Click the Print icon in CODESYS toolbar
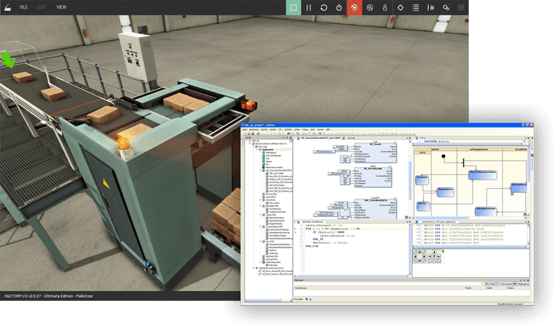Screen dimensions: 558x331 [x=258, y=134]
